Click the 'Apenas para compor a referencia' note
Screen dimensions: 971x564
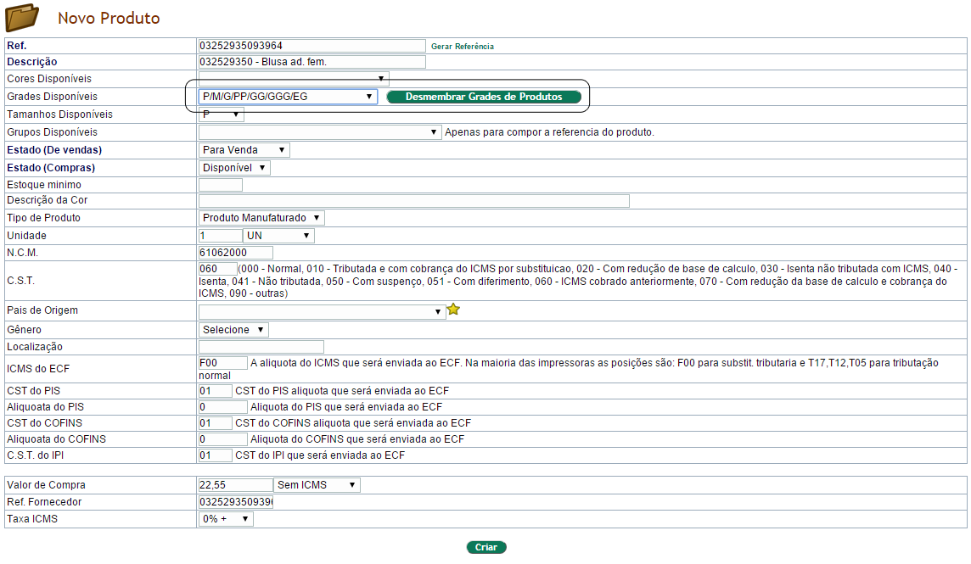tap(549, 132)
